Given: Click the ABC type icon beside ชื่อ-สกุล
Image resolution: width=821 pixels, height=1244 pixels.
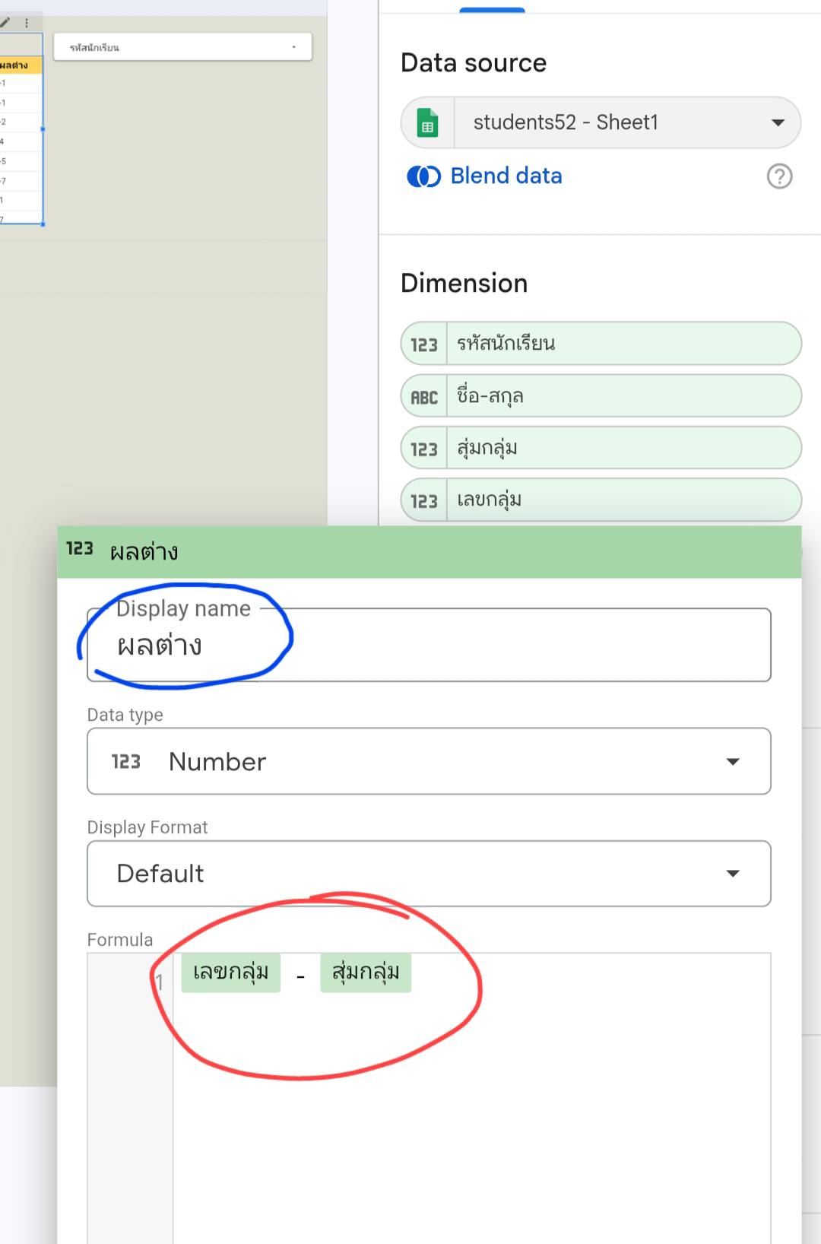Looking at the screenshot, I should (x=424, y=397).
